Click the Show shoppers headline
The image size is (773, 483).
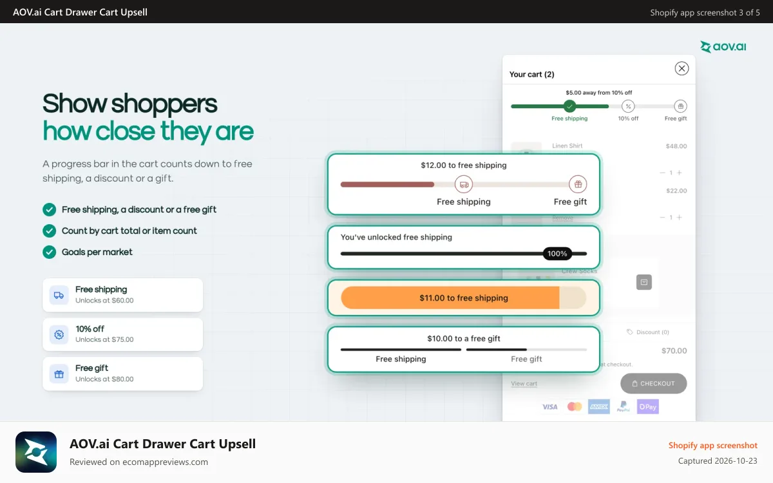130,104
